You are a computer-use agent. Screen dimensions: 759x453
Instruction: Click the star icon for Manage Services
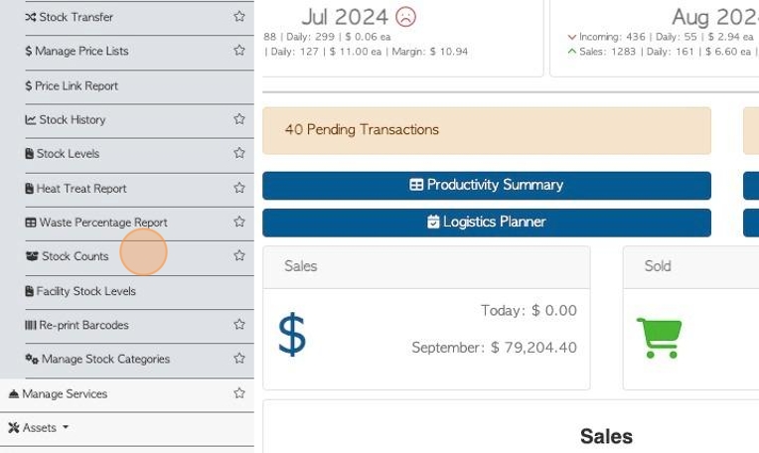pos(239,393)
